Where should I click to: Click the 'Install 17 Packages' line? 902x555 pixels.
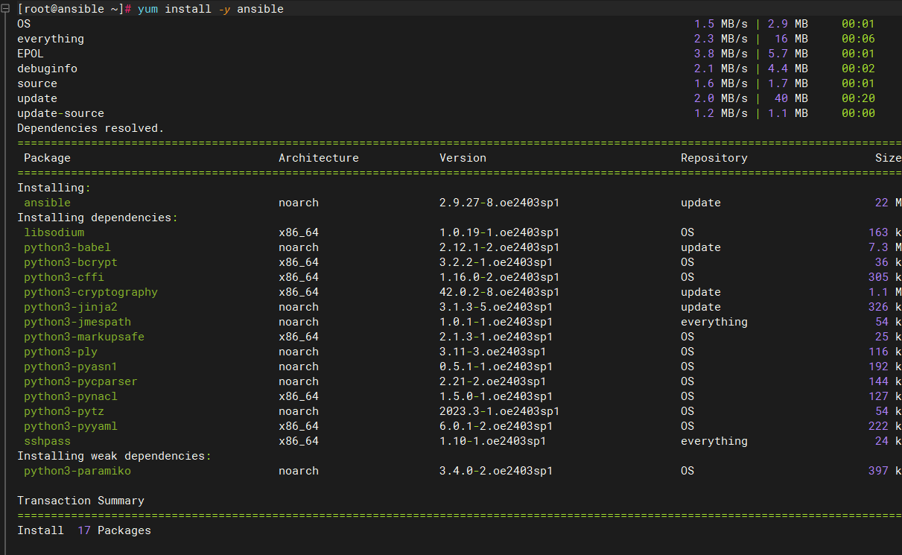click(84, 530)
